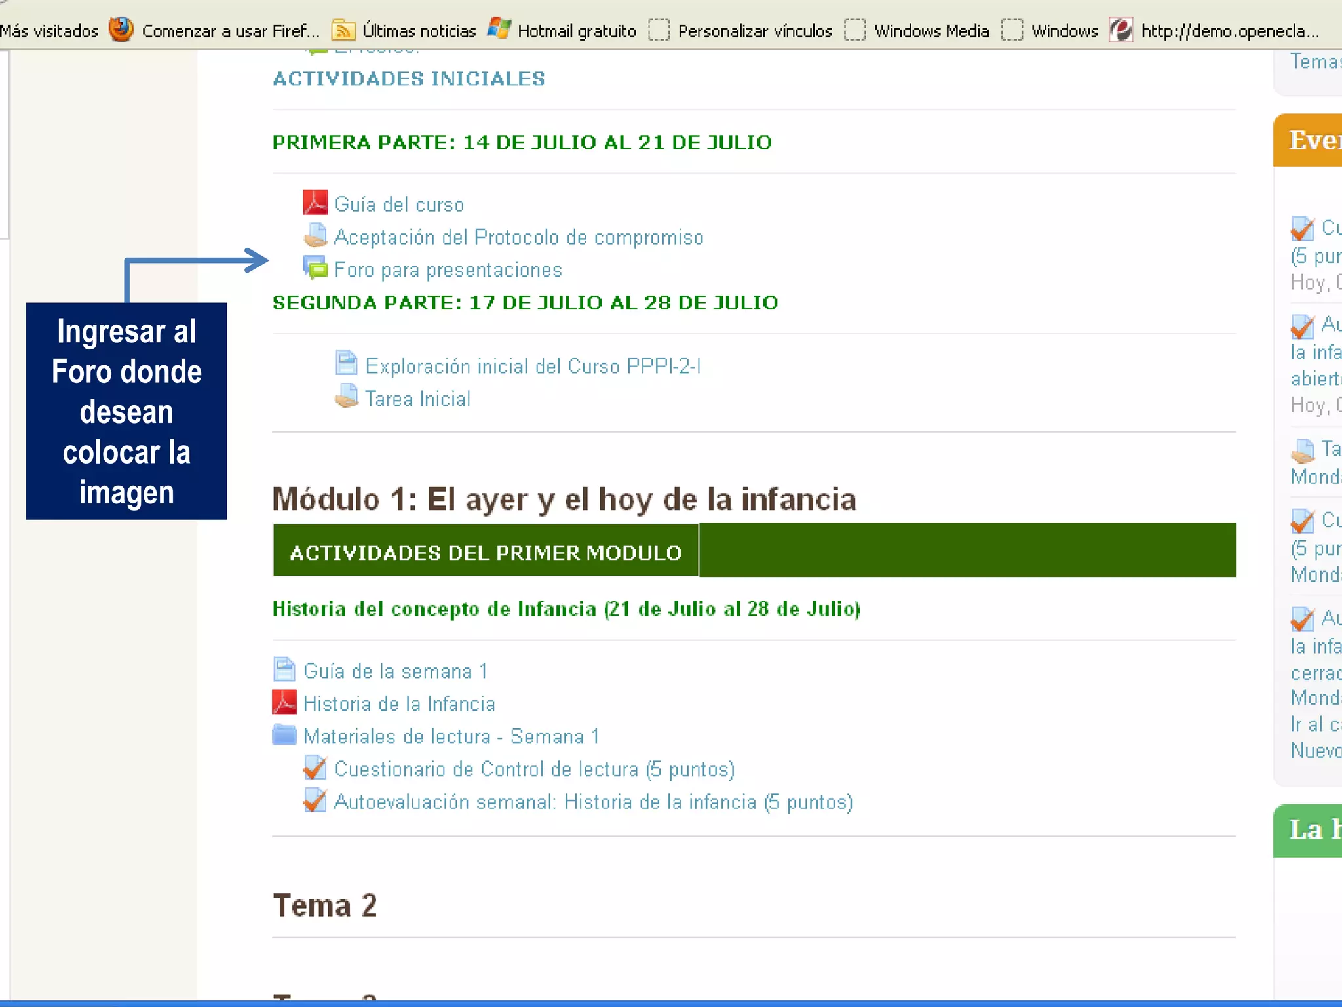Open the demo.openecla bookmark
This screenshot has height=1007, width=1342.
pyautogui.click(x=1229, y=31)
